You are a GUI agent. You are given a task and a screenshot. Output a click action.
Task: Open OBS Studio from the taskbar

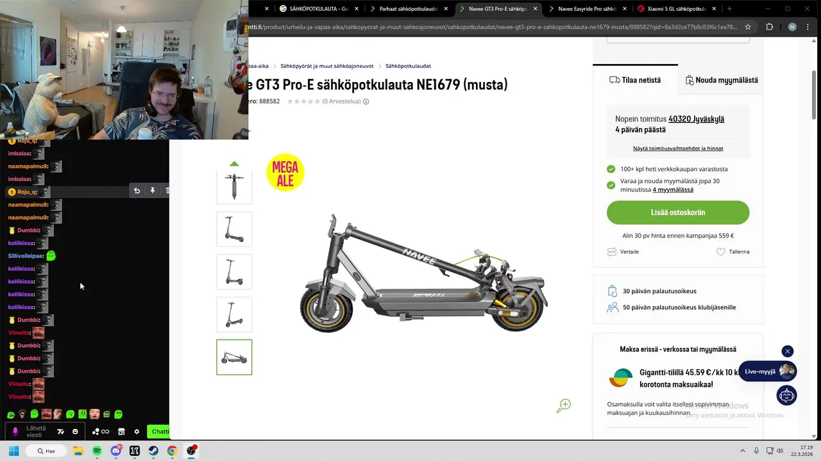tap(191, 451)
